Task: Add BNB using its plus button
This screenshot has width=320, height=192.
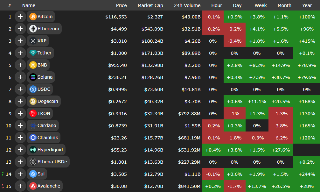Action: 20,65
